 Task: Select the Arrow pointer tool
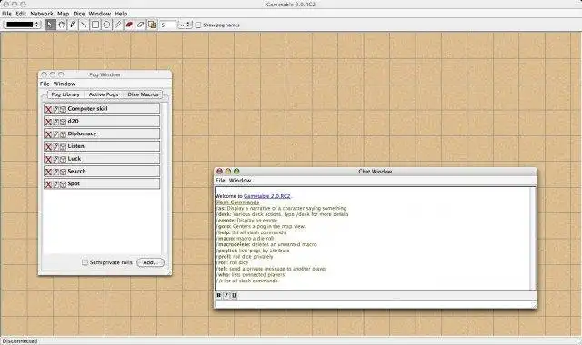pyautogui.click(x=50, y=25)
